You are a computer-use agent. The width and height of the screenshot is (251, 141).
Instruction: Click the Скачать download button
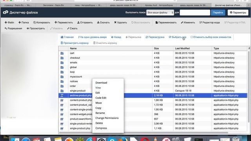pos(103,23)
